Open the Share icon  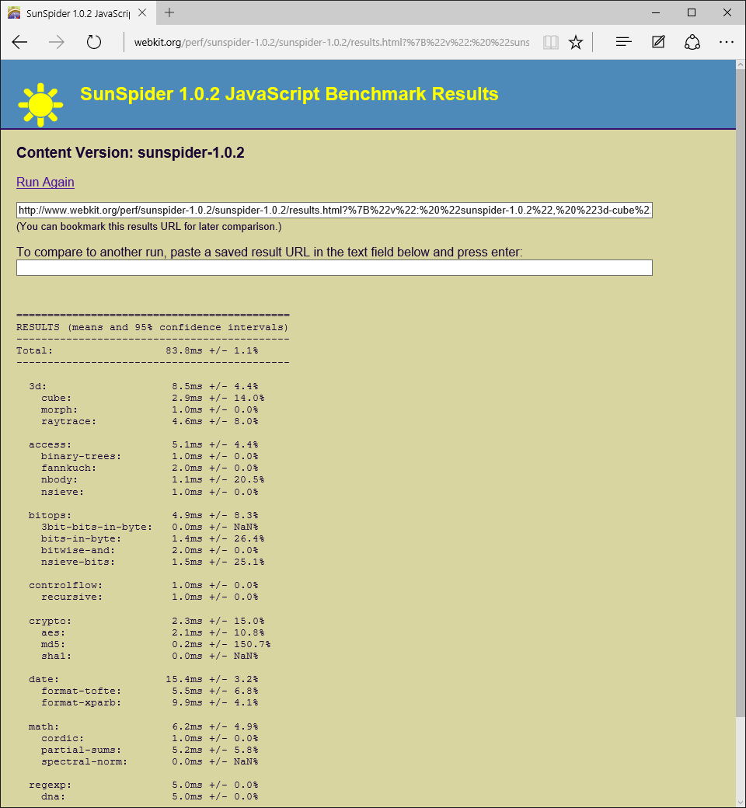click(692, 42)
